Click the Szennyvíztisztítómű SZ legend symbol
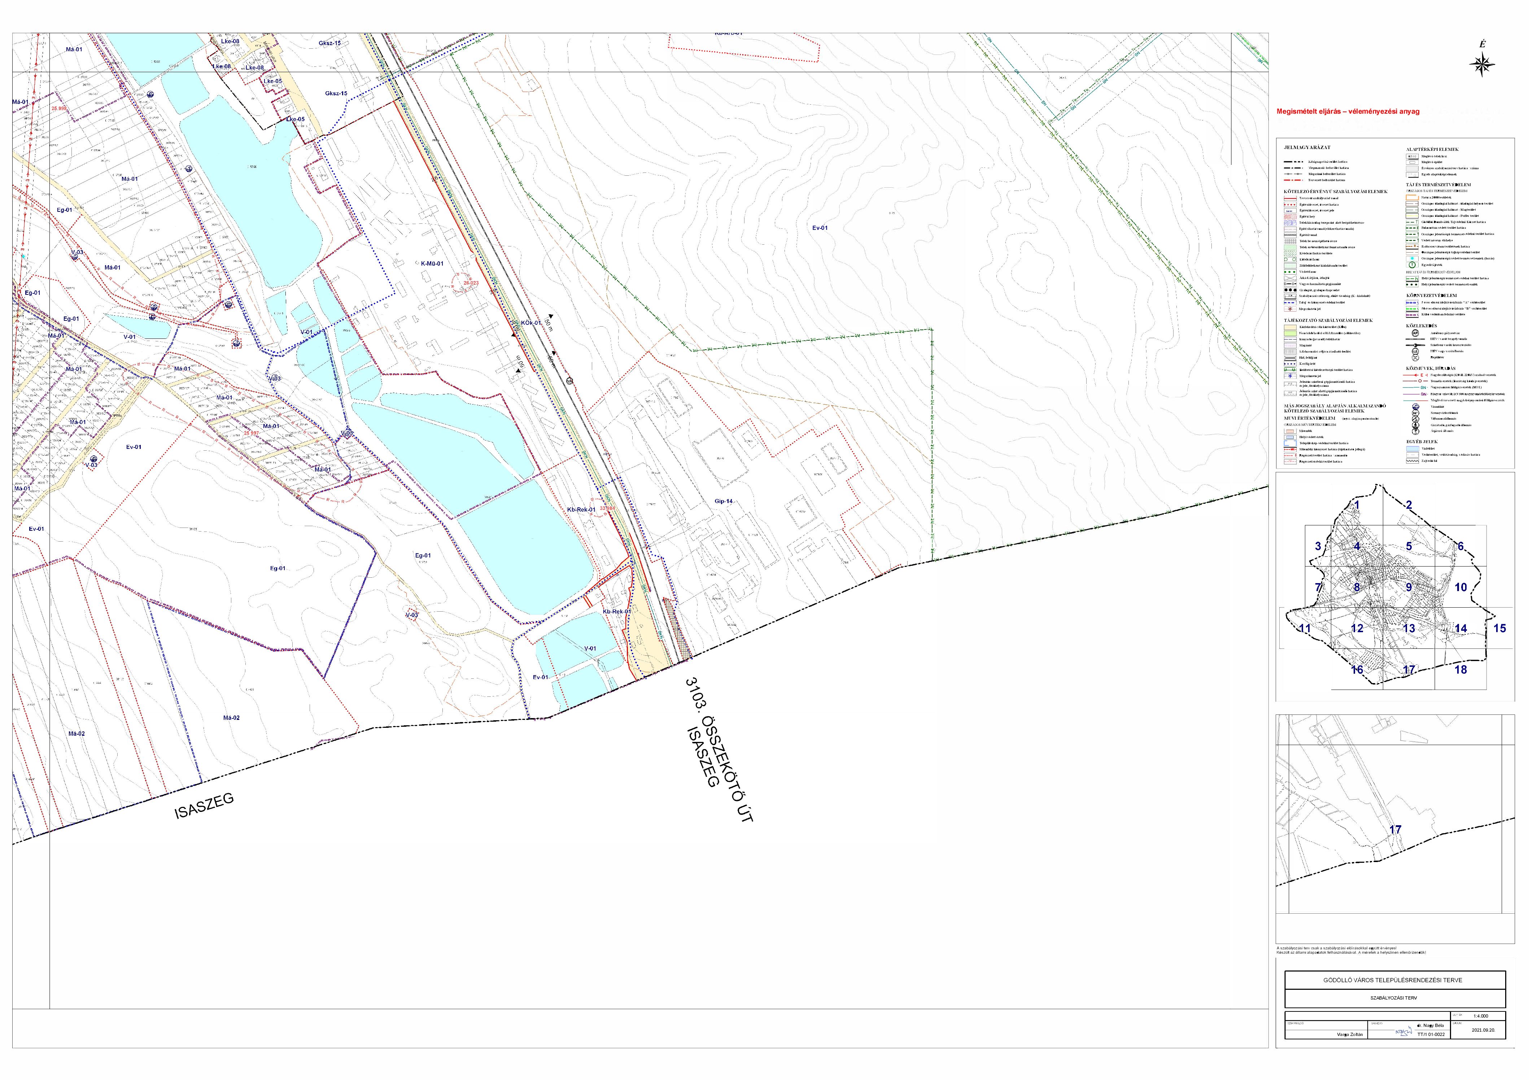1529x1080 pixels. click(x=1416, y=413)
